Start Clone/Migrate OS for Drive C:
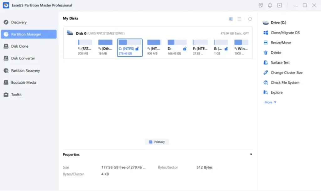Viewport: 321px width, 191px height. coord(285,32)
